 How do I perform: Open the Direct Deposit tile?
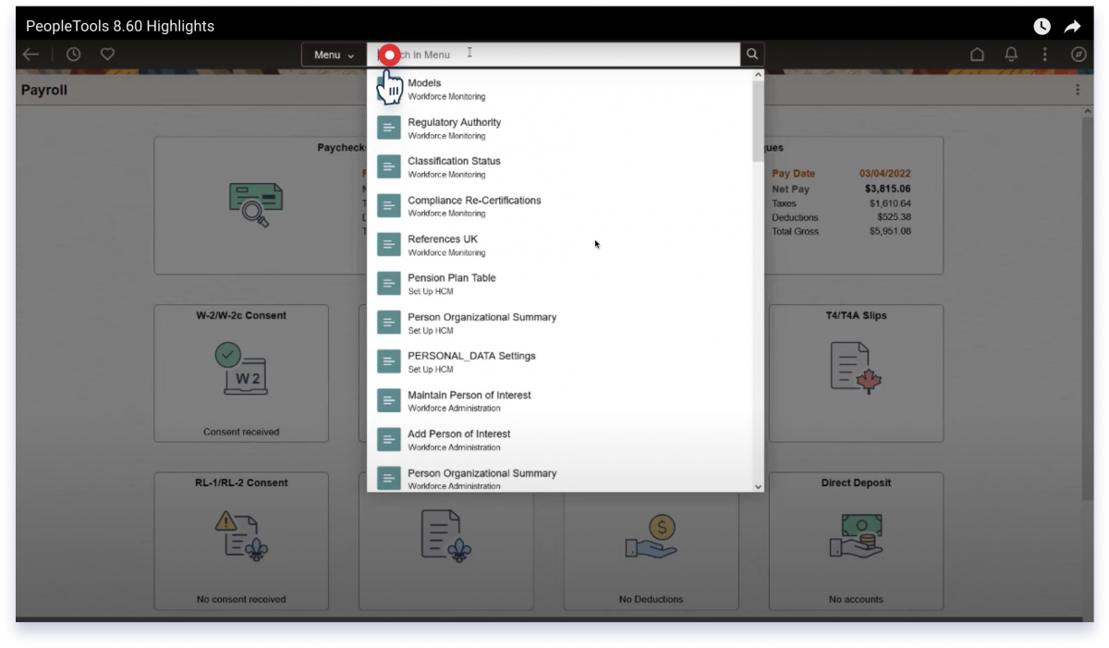click(856, 541)
